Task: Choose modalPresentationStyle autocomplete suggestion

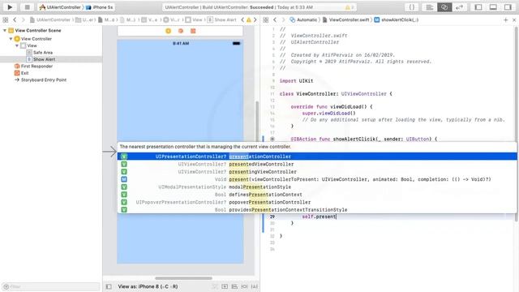Action: click(x=317, y=187)
